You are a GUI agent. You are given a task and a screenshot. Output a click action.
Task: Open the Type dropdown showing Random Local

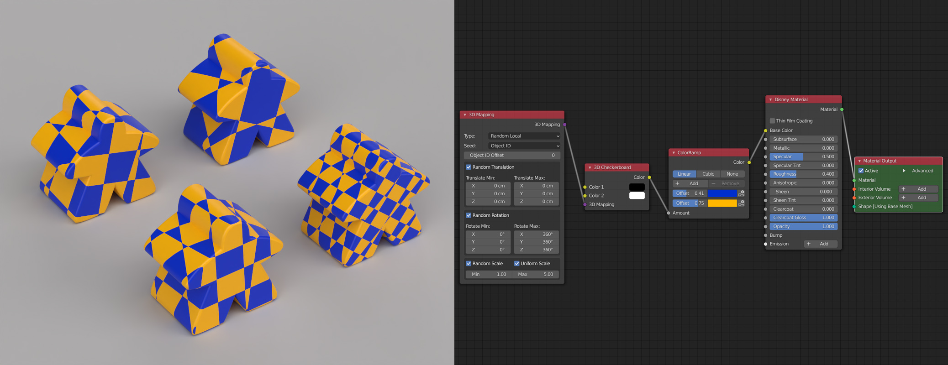pyautogui.click(x=524, y=136)
